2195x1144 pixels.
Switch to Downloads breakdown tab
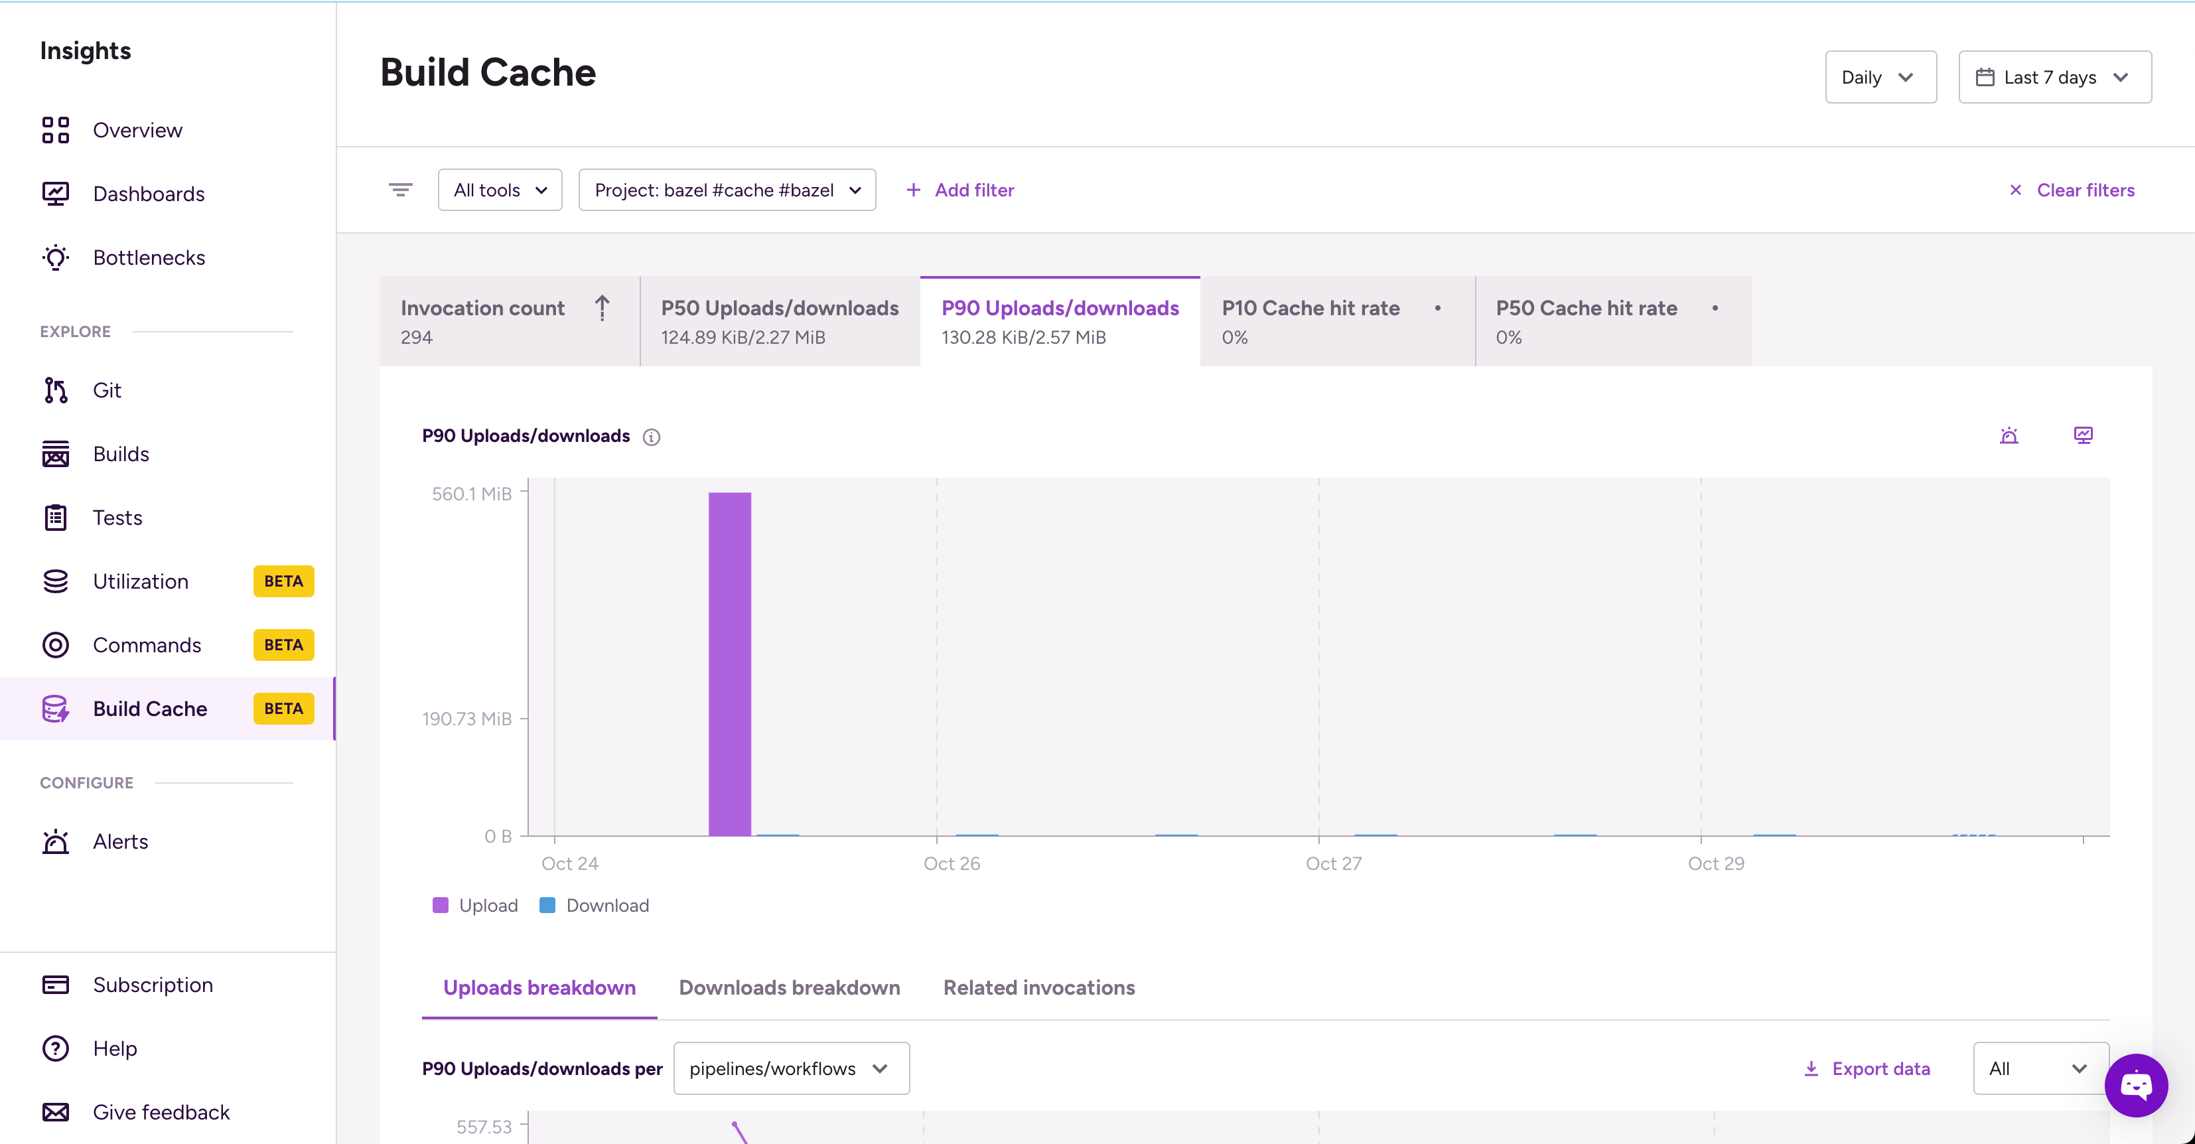tap(789, 987)
